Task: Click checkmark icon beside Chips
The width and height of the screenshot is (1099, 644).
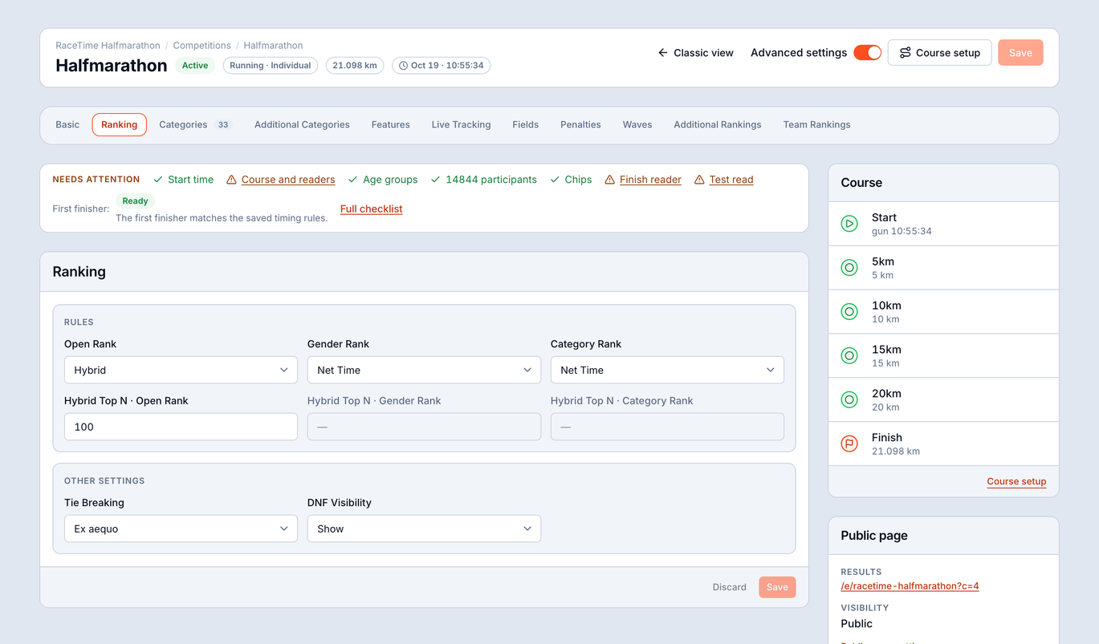Action: coord(555,180)
